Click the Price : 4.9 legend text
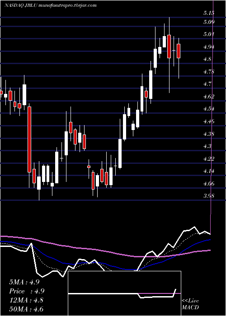The image size is (226, 316). [27, 291]
